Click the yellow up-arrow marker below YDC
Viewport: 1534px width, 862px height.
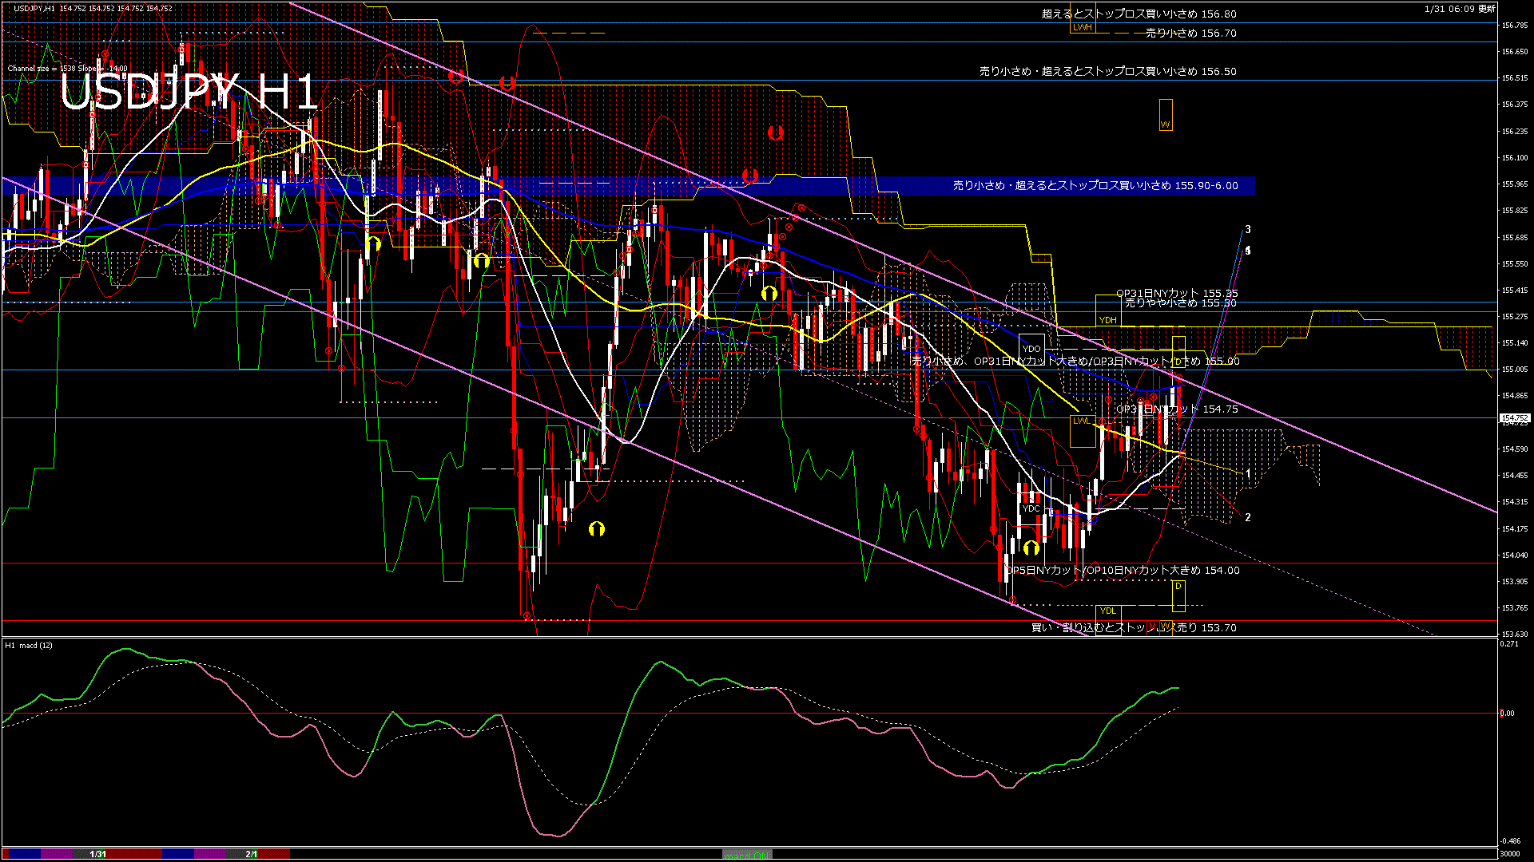pos(1031,548)
